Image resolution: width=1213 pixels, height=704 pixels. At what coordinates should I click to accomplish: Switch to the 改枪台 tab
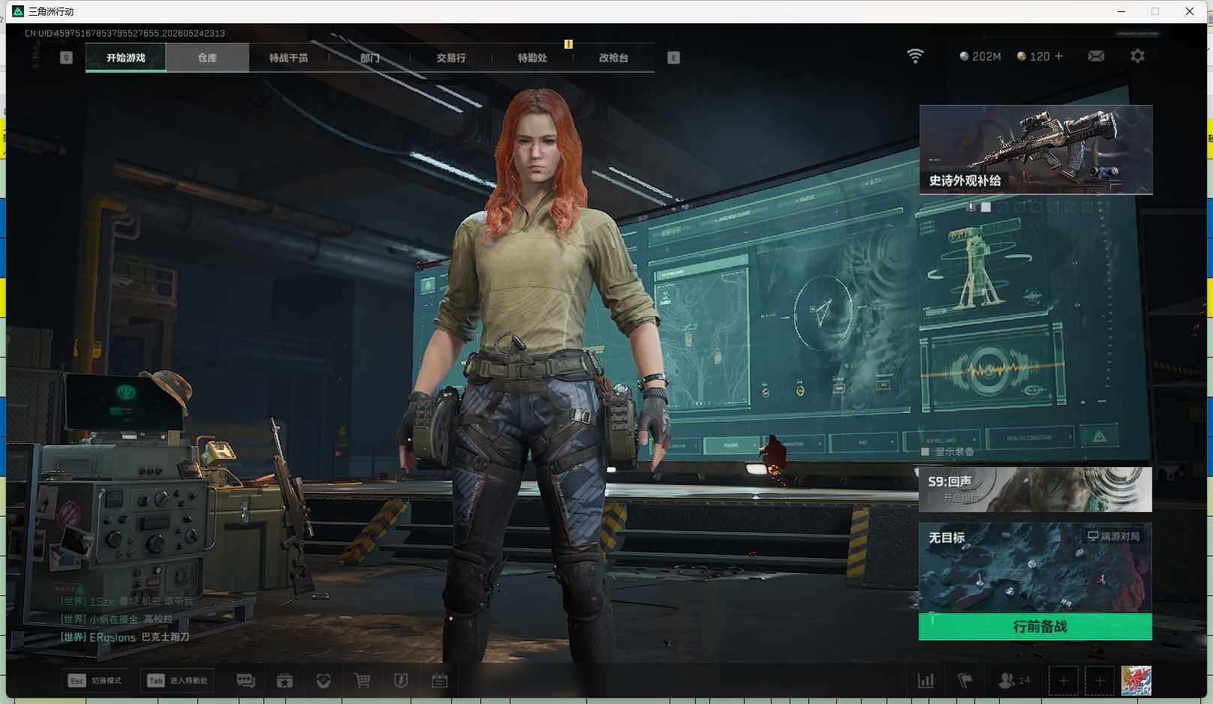coord(613,58)
